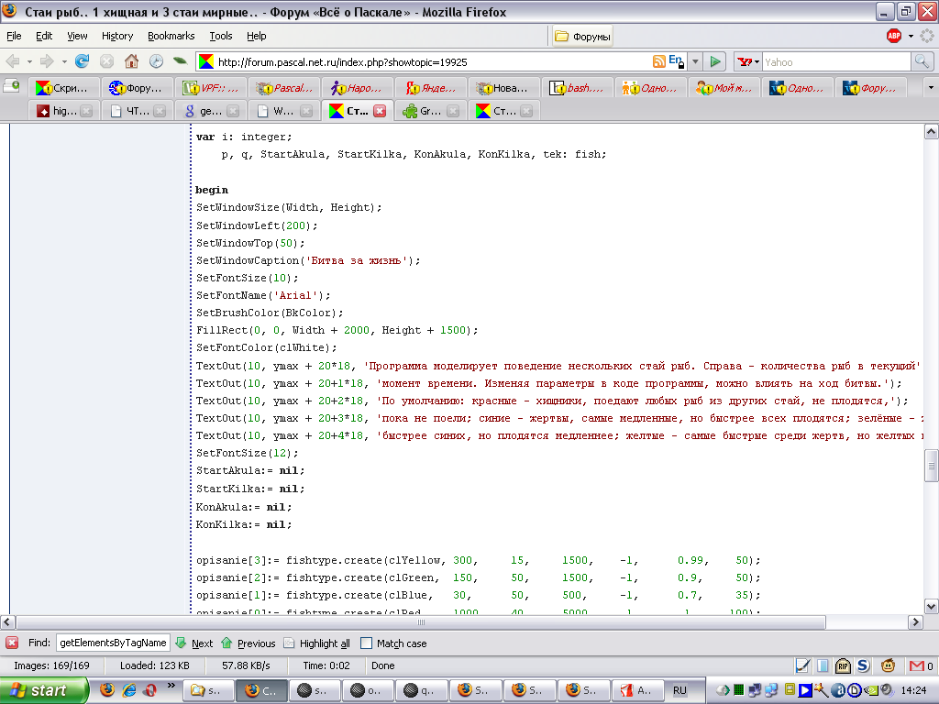Open the Adblock Plus ABP icon
The height and width of the screenshot is (704, 939).
(x=894, y=36)
